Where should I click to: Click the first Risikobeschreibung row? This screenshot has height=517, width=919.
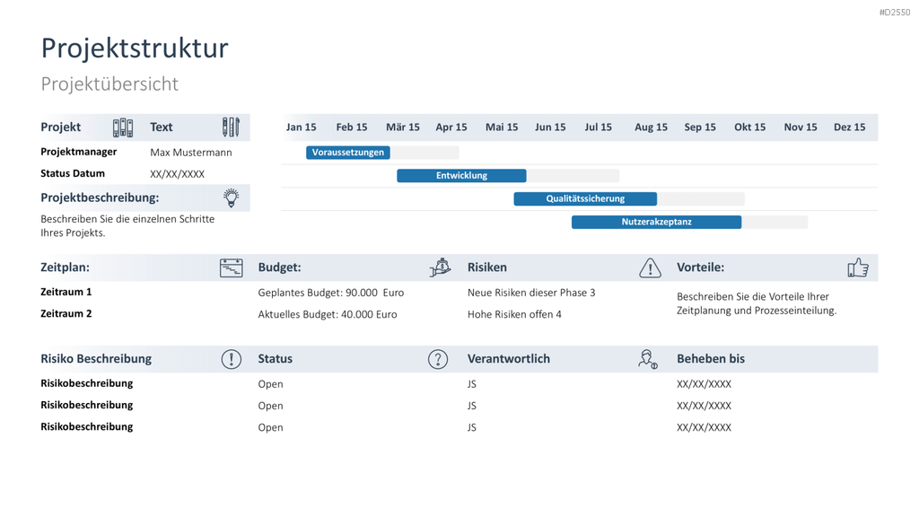(87, 383)
